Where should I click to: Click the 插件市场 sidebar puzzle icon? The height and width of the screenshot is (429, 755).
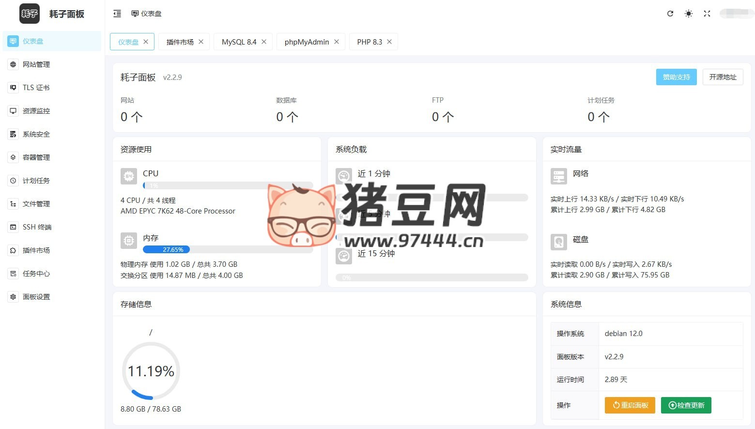coord(13,250)
